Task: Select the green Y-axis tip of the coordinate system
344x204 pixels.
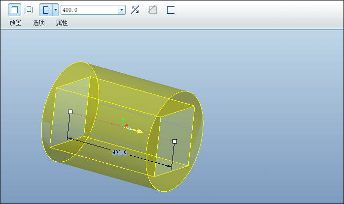Action: [123, 118]
